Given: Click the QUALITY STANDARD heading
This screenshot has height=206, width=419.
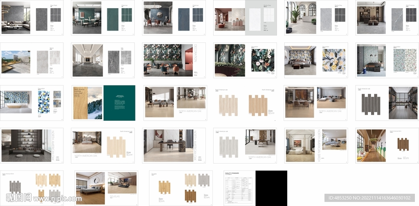Looking at the screenshot, I should pos(232,173).
